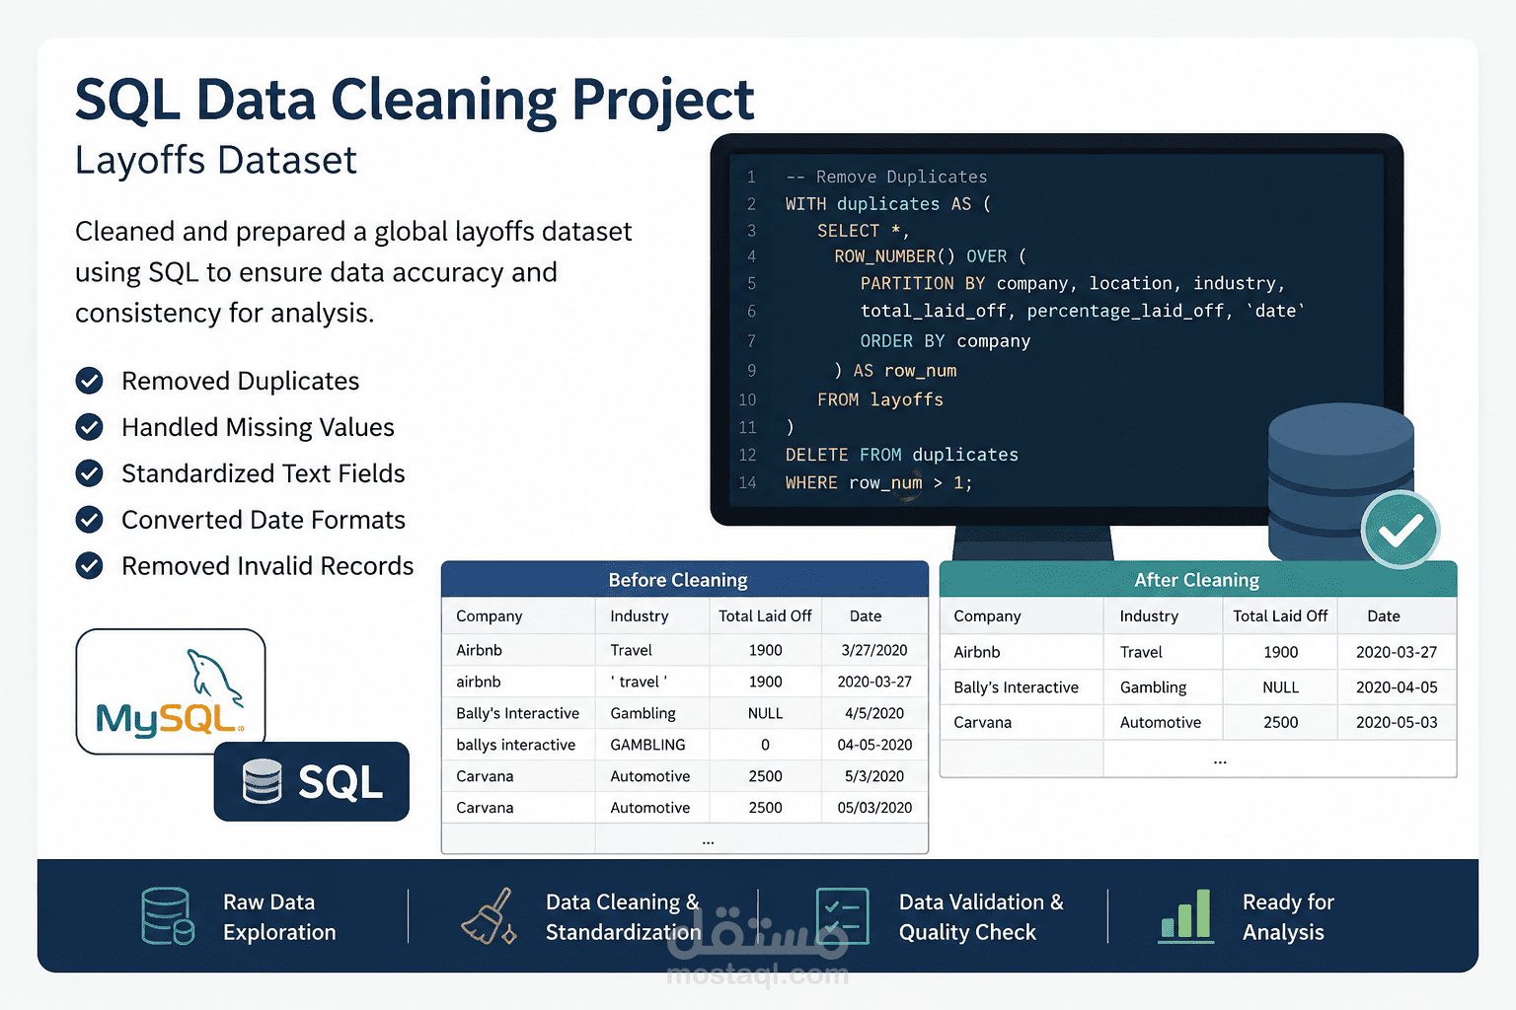
Task: Click the 'Converted Date Formats' list text
Action: [x=264, y=521]
